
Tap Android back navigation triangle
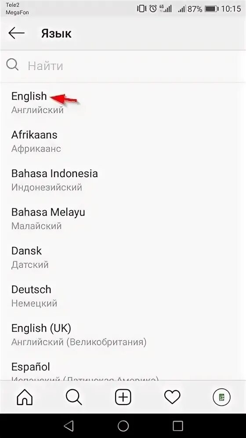click(x=69, y=426)
